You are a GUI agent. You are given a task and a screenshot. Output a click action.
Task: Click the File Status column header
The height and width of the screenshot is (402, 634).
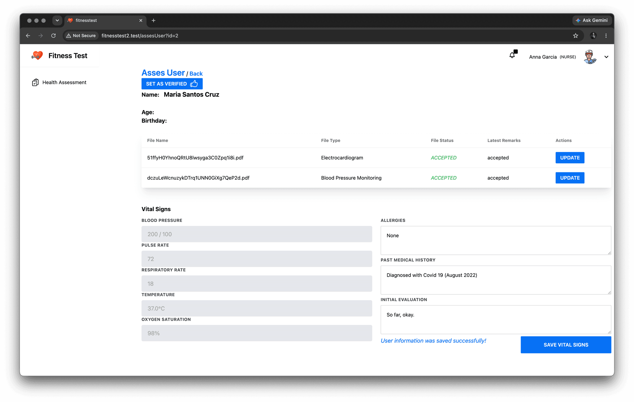(x=442, y=140)
